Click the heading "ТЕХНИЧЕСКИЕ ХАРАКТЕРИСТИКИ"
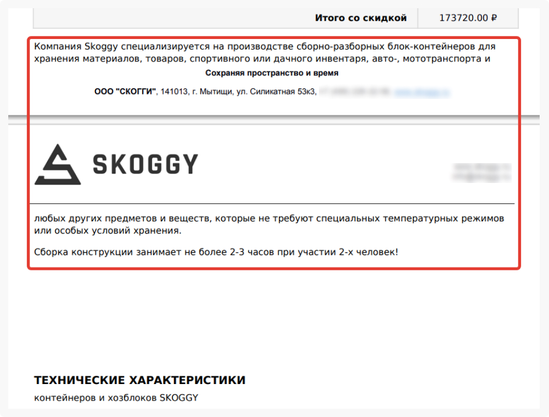The width and height of the screenshot is (549, 417). point(139,380)
